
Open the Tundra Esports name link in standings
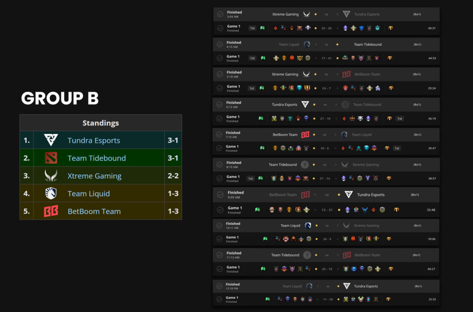tap(94, 140)
